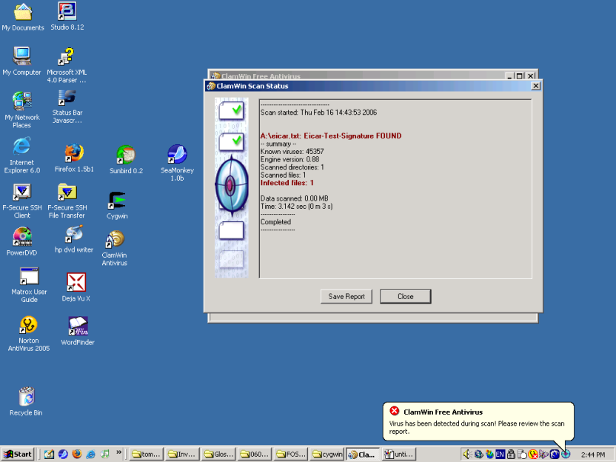Open the Recycle Bin icon

[26, 397]
